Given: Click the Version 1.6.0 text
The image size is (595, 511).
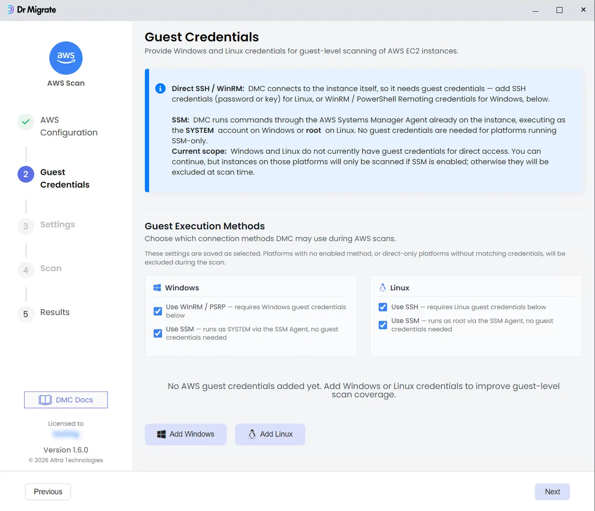Looking at the screenshot, I should click(x=66, y=450).
